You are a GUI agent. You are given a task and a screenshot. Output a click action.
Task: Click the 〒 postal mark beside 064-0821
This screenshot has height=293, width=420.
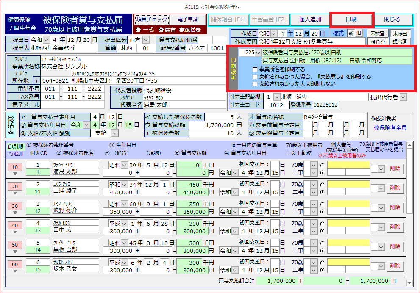[x=37, y=80]
